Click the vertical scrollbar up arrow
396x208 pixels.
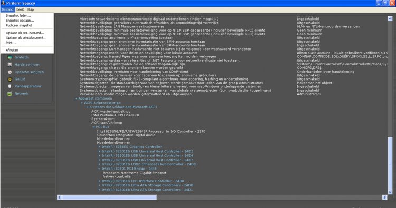tap(390, 18)
